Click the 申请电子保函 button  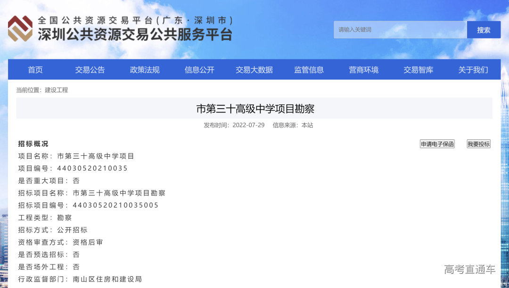437,144
